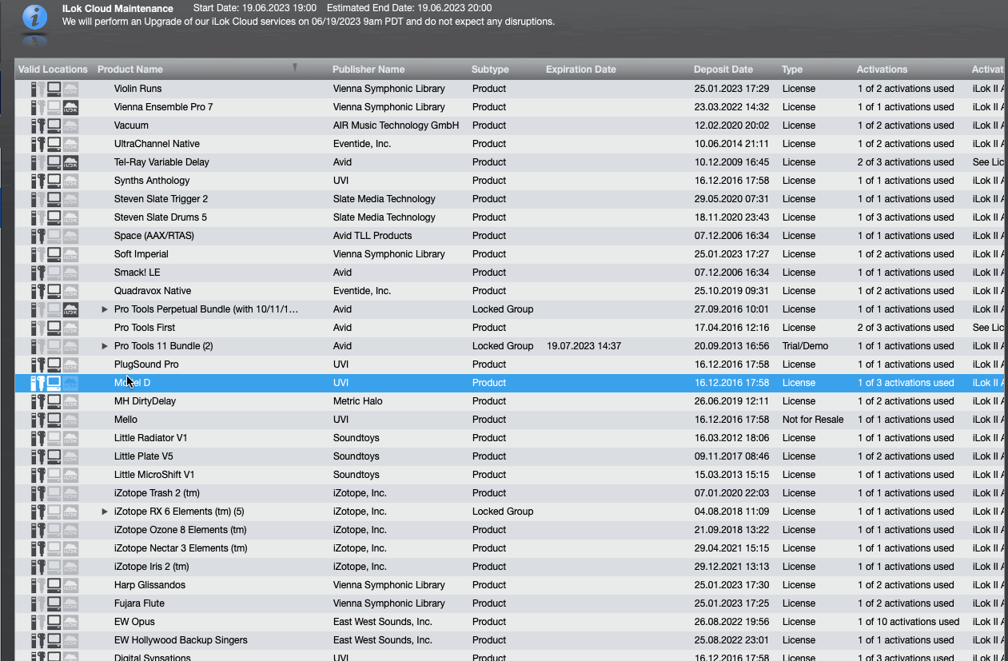Sort licenses by Activations column header
1008x661 pixels.
[882, 70]
